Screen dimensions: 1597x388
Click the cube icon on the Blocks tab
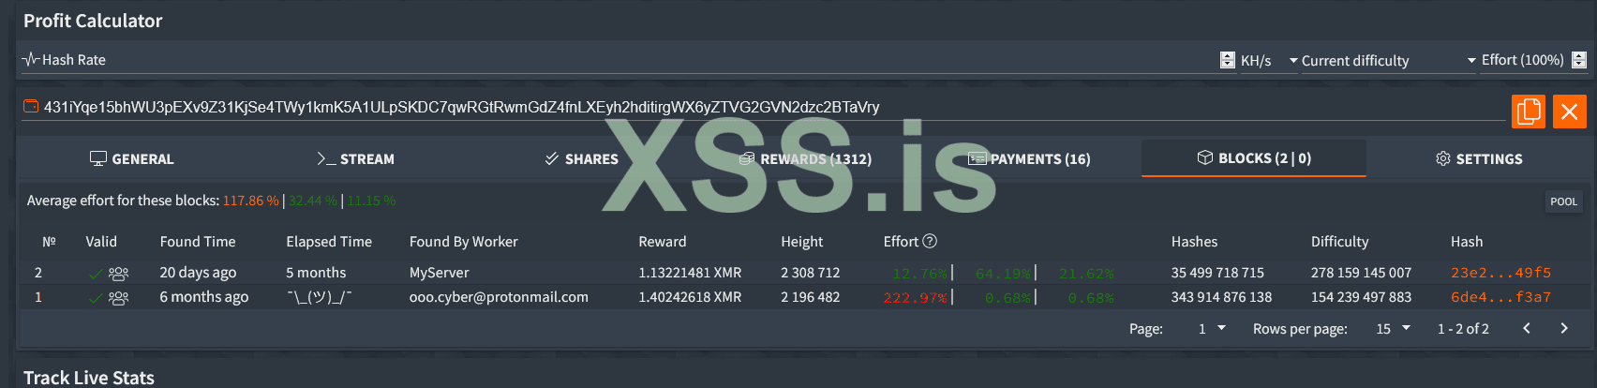(1205, 157)
